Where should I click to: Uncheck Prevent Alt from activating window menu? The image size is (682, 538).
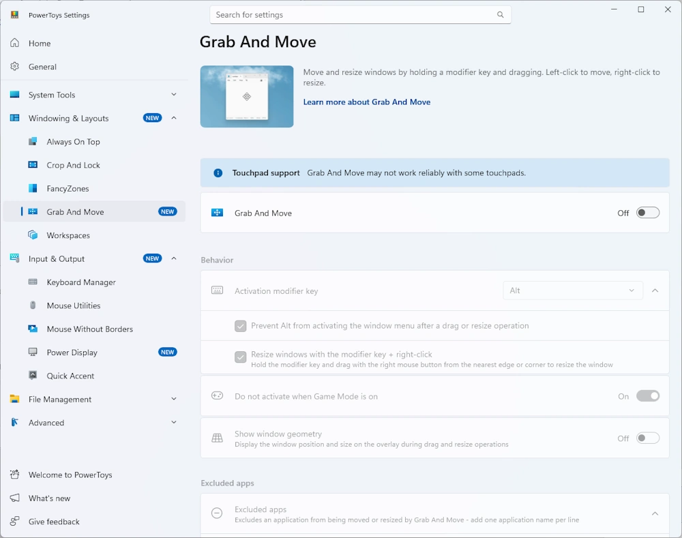coord(240,326)
